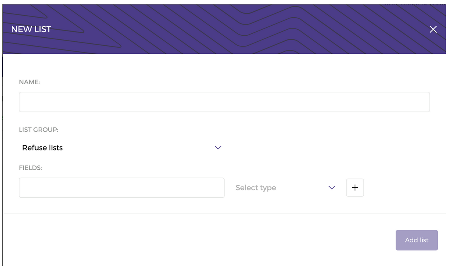This screenshot has height=270, width=456.
Task: Close the New List dialog
Action: tap(433, 29)
